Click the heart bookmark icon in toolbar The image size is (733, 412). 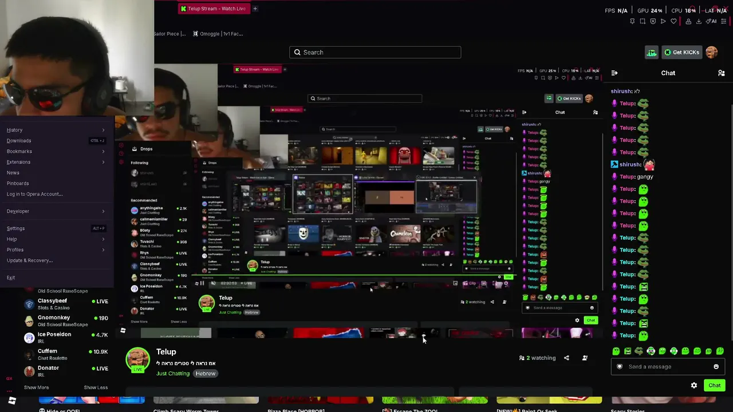[673, 21]
